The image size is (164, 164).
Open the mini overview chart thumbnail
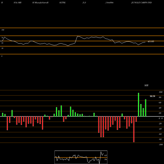[x=81, y=157]
